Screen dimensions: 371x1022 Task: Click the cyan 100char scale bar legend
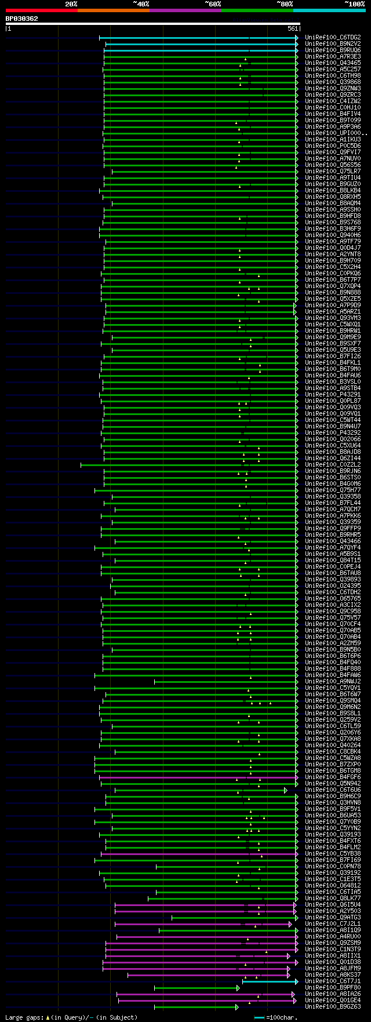pos(259,1017)
